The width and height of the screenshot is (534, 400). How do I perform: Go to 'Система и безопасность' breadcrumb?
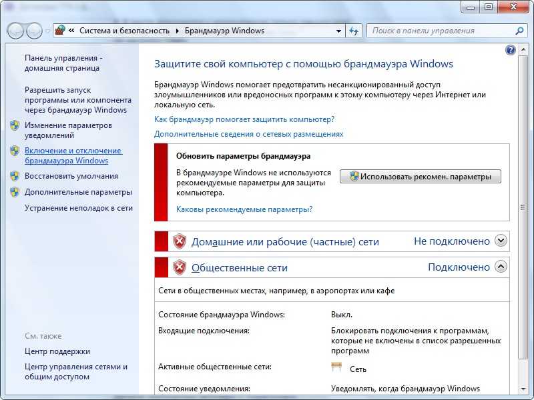(x=124, y=31)
